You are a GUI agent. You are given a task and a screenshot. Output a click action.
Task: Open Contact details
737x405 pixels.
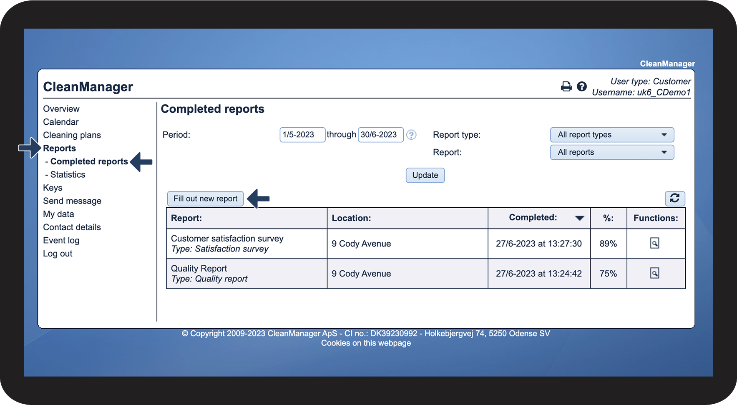click(x=72, y=227)
